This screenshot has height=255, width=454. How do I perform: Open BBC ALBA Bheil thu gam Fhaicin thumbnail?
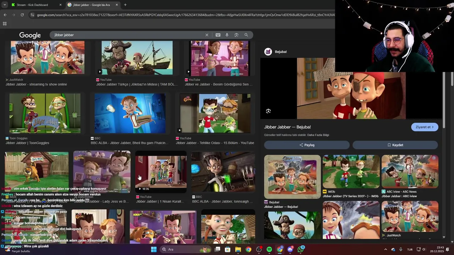130,113
